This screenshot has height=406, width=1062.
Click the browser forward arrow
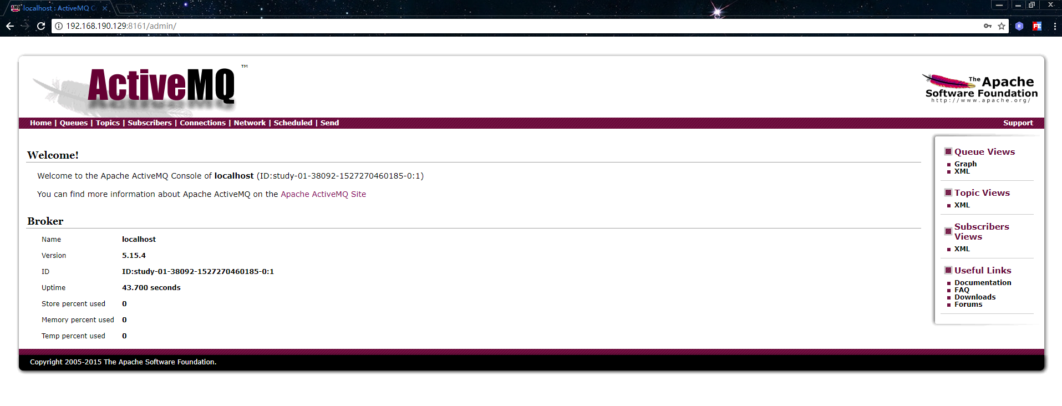[25, 26]
